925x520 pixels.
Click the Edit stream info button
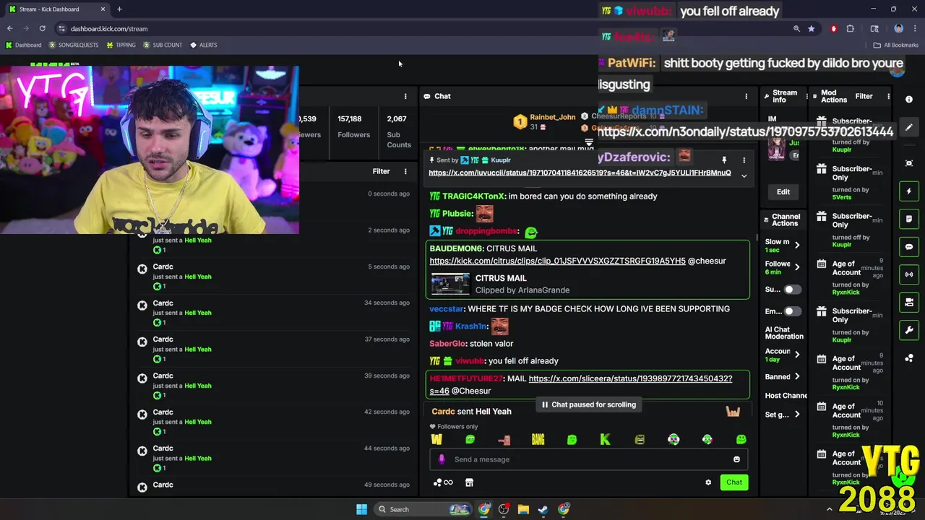(783, 191)
